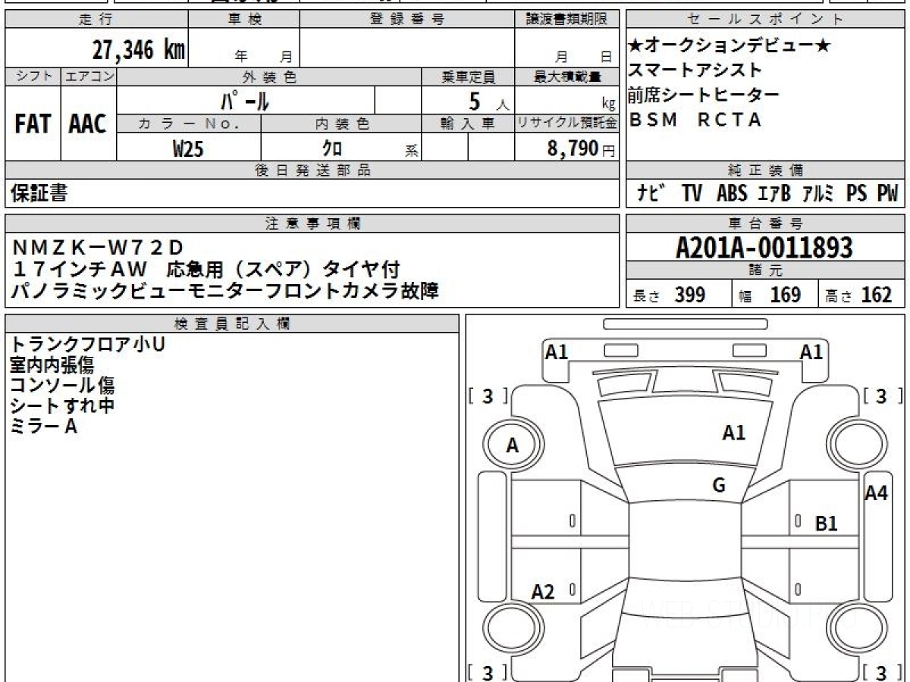910x682 pixels.
Task: Click the カラーNo. header
Action: (x=189, y=124)
